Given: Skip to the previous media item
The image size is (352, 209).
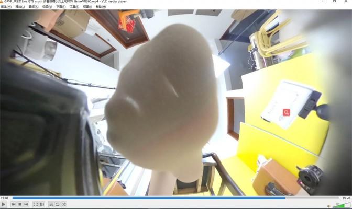Looking at the screenshot, I should point(14,204).
